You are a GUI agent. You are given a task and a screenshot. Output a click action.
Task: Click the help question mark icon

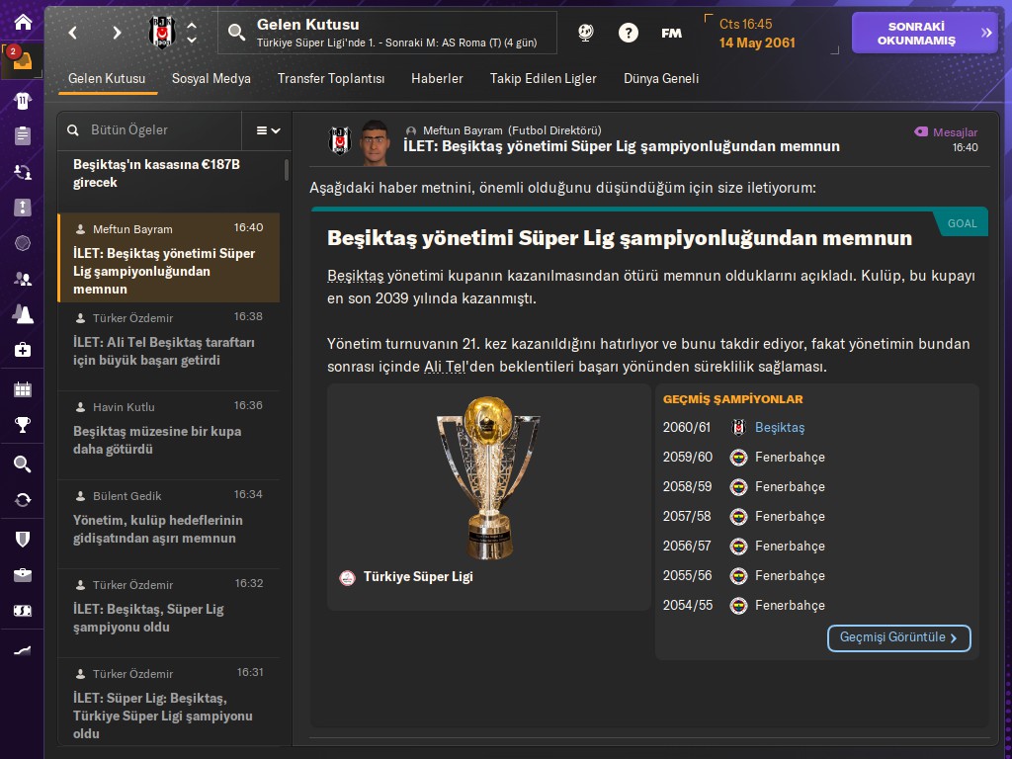click(628, 33)
